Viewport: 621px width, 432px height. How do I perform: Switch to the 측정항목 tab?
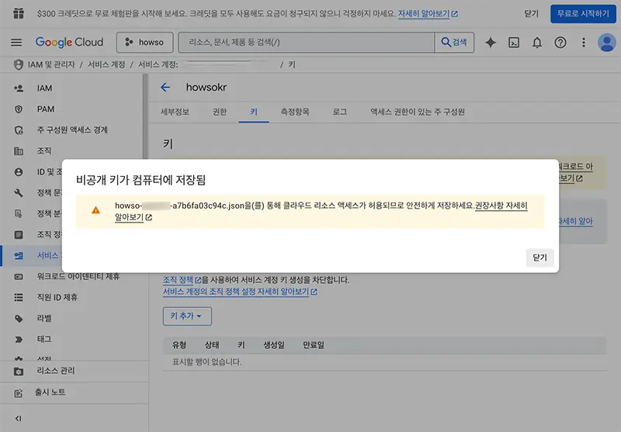[295, 112]
